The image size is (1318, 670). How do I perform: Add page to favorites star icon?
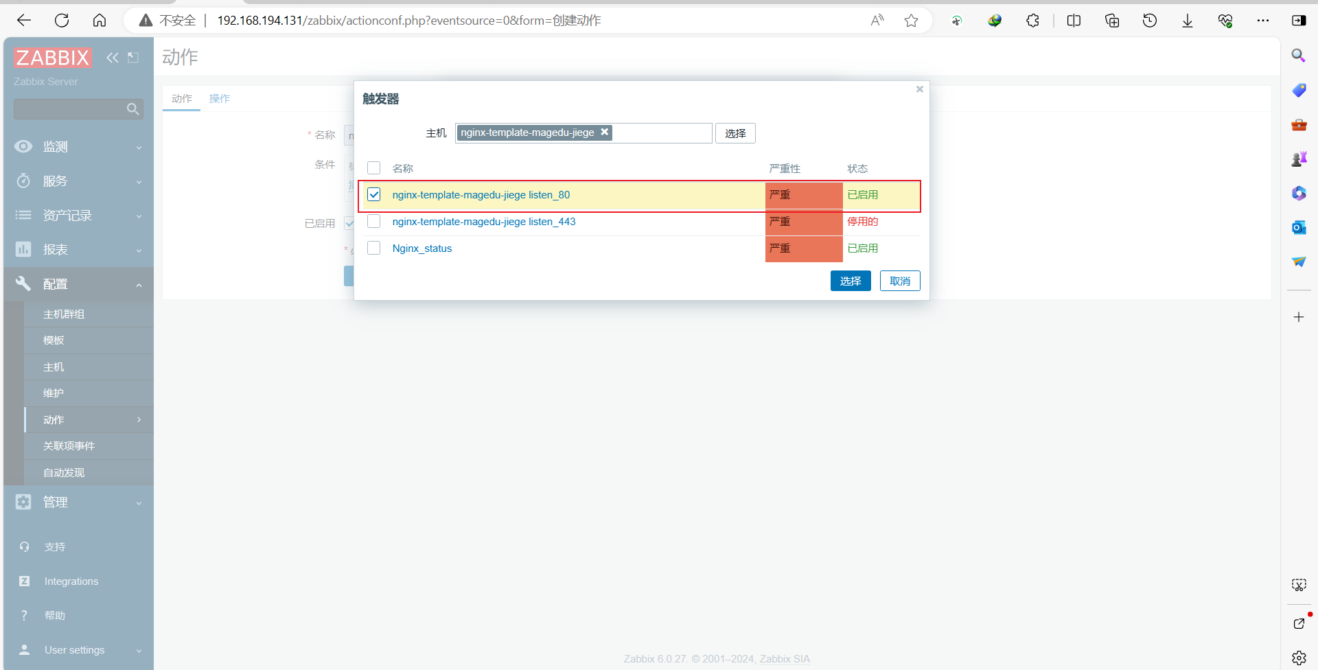tap(911, 21)
